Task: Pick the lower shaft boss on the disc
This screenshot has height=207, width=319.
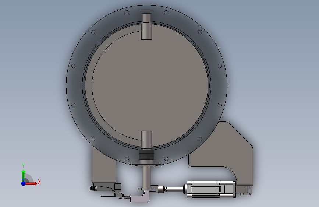Action: [146, 140]
